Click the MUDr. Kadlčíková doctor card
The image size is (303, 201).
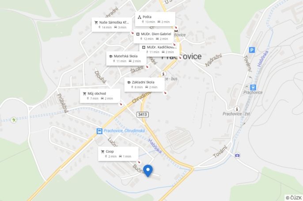point(159,50)
